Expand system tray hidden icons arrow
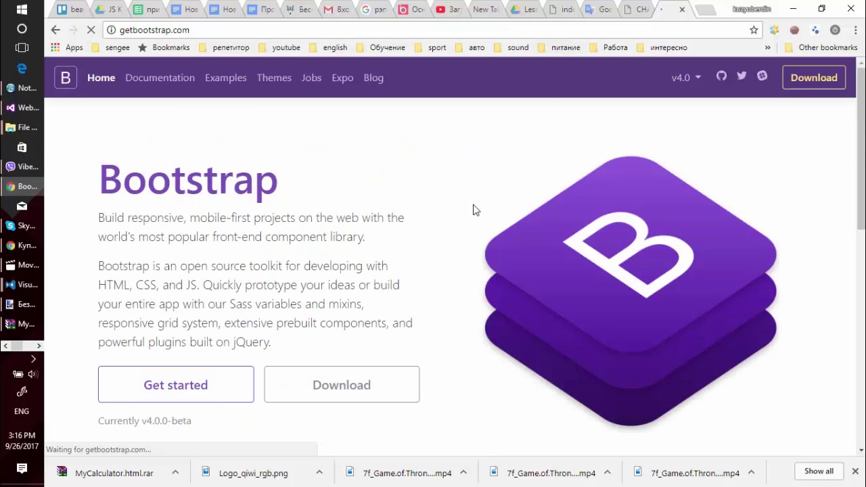The height and width of the screenshot is (487, 866). [x=32, y=359]
